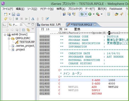This screenshot has width=129, height=101.
Task: Toggle Link with Editor in navigator
Action: tap(28, 30)
